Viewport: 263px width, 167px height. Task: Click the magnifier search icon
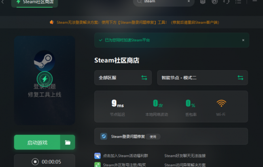pos(139,2)
